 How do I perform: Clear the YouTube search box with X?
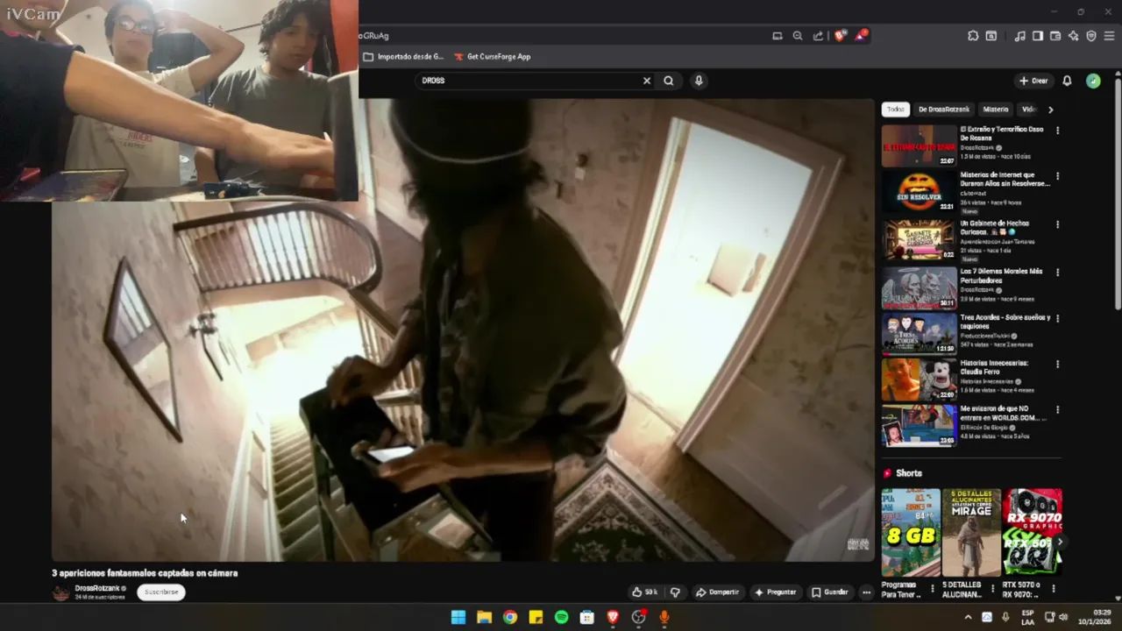[x=647, y=81]
